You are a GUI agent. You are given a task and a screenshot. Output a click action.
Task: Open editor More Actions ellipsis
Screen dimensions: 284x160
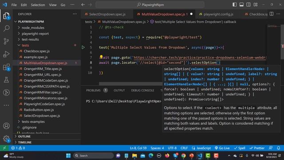coord(278,14)
